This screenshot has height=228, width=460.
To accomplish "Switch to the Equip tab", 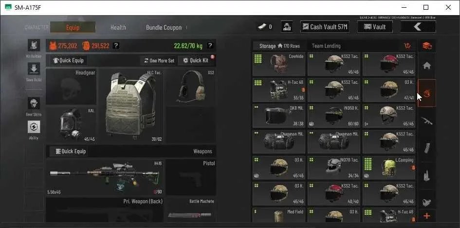I will click(x=73, y=28).
